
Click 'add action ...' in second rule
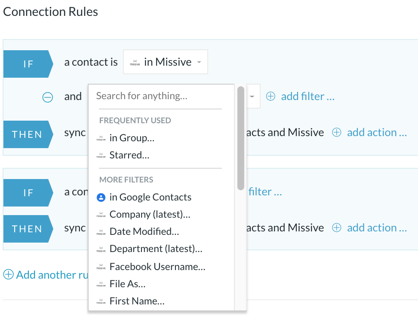[x=377, y=228]
